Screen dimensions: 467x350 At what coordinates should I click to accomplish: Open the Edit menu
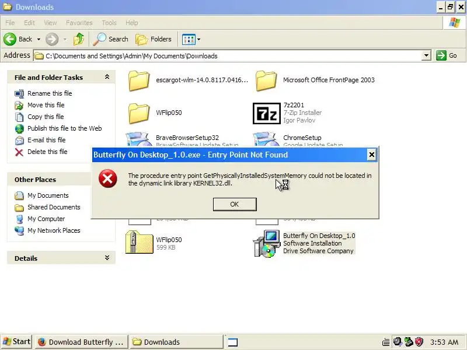click(x=29, y=23)
